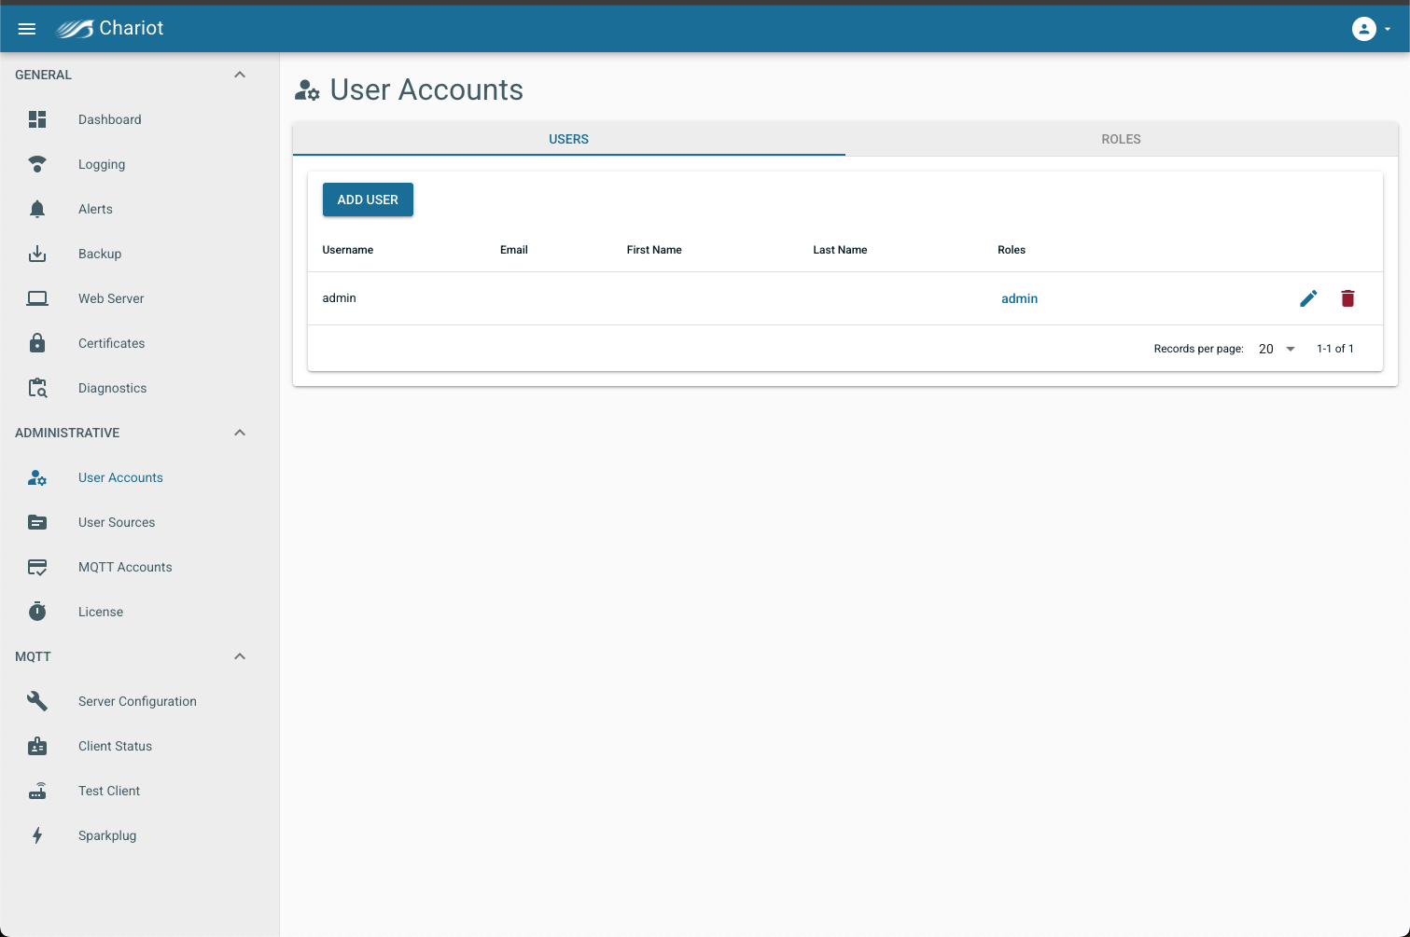1410x937 pixels.
Task: Click the Diagnostics clipboard icon
Action: pyautogui.click(x=37, y=388)
